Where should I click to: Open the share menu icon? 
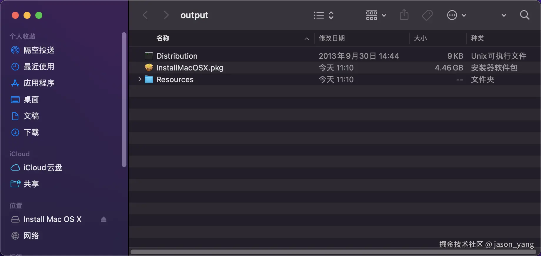click(404, 15)
